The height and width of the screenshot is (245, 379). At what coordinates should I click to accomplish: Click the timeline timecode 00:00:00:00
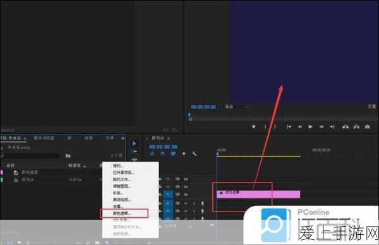coord(163,147)
